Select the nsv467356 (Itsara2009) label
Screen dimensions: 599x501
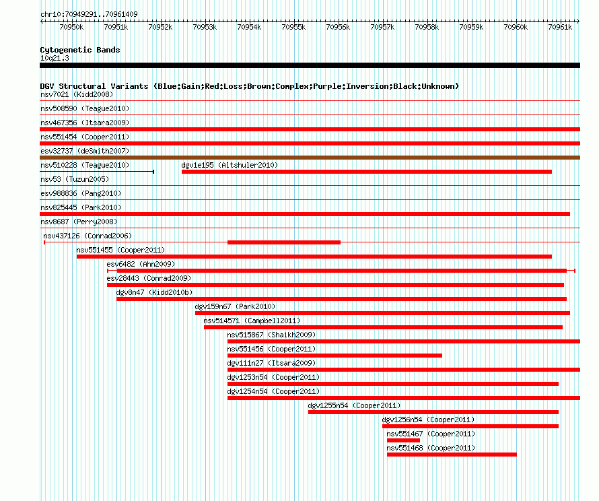(85, 123)
